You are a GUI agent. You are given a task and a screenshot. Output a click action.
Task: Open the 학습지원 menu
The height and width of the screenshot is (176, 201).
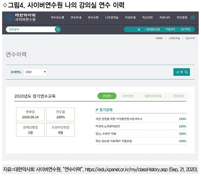click(x=147, y=17)
